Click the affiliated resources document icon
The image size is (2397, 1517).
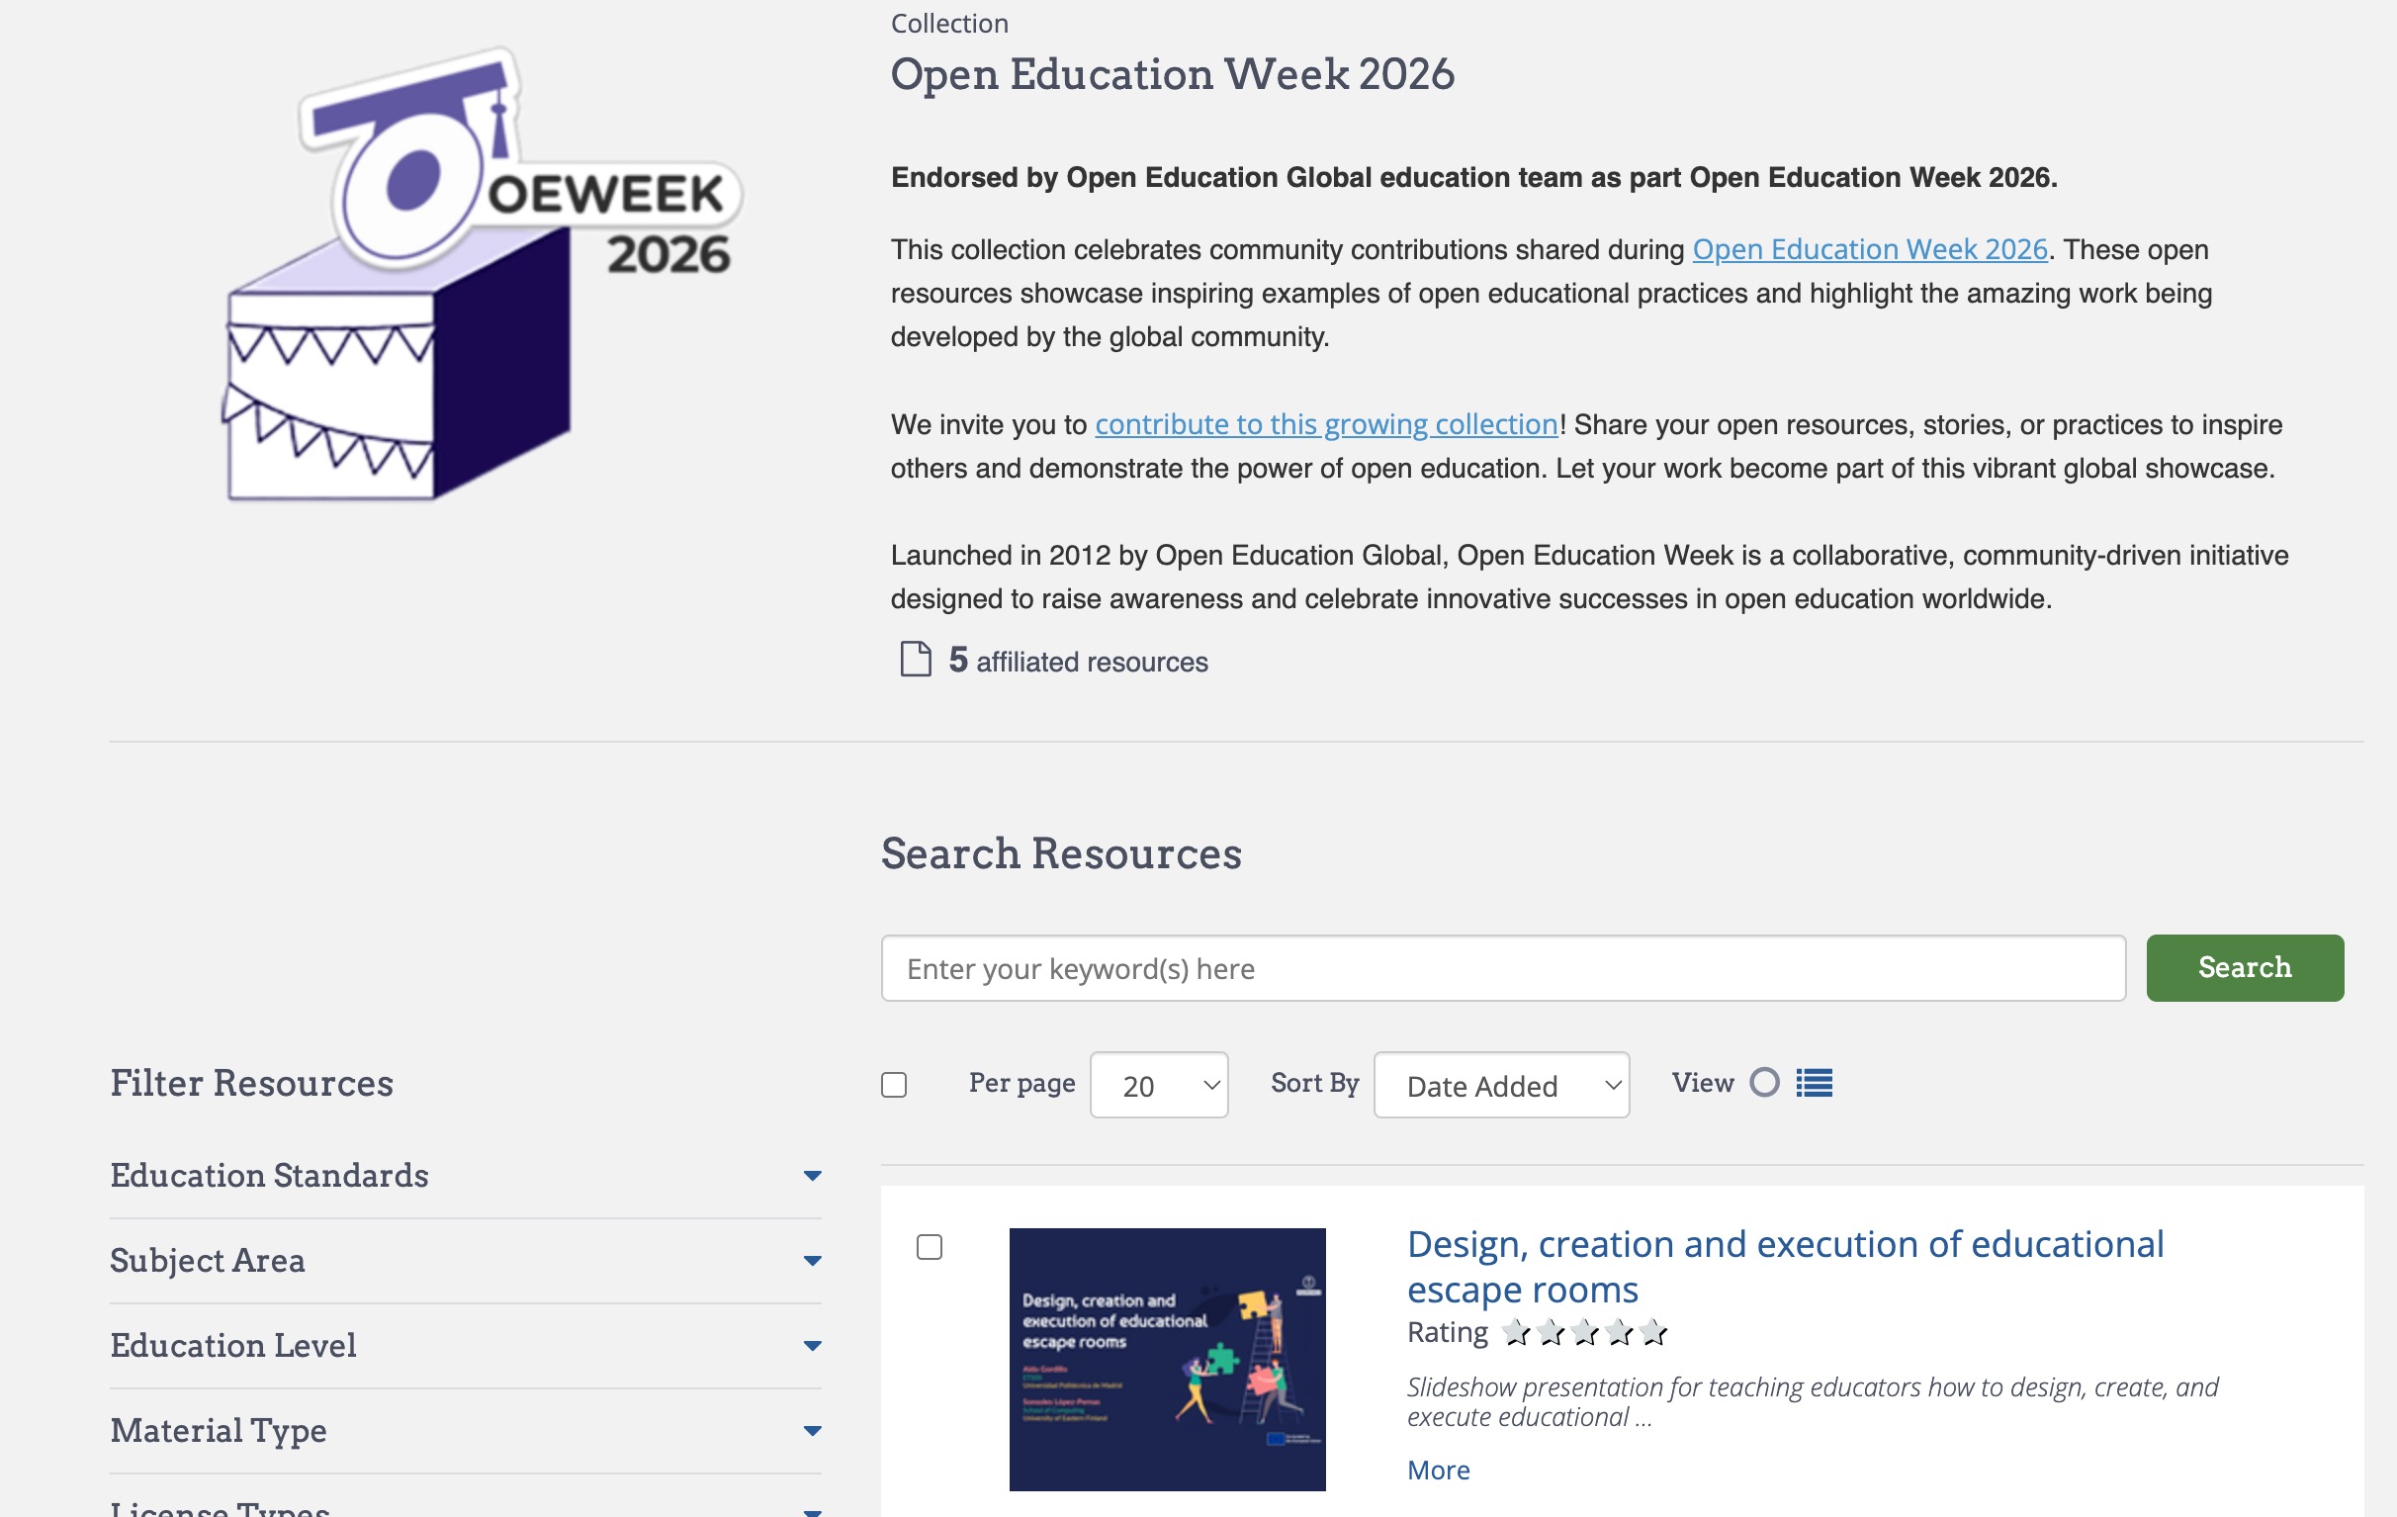click(915, 660)
